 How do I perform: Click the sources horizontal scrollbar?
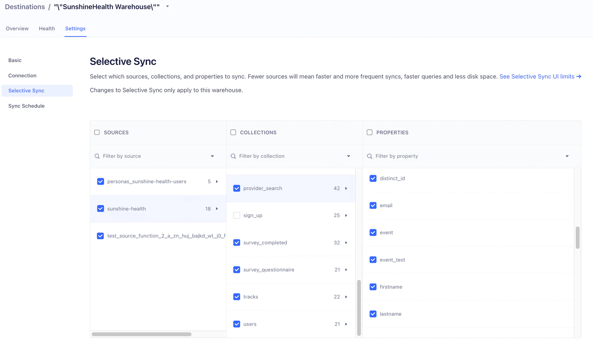142,334
